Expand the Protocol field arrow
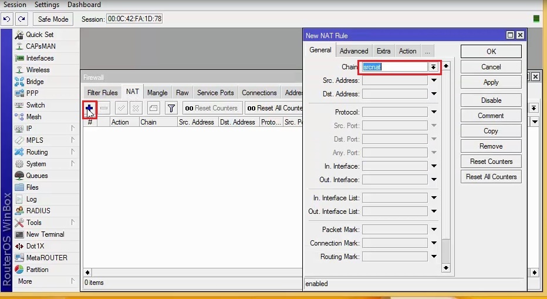547x299 pixels. (x=434, y=112)
